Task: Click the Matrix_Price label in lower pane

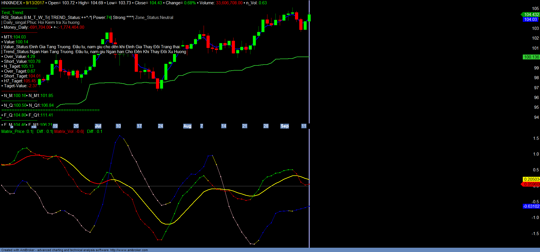Action: (13, 131)
